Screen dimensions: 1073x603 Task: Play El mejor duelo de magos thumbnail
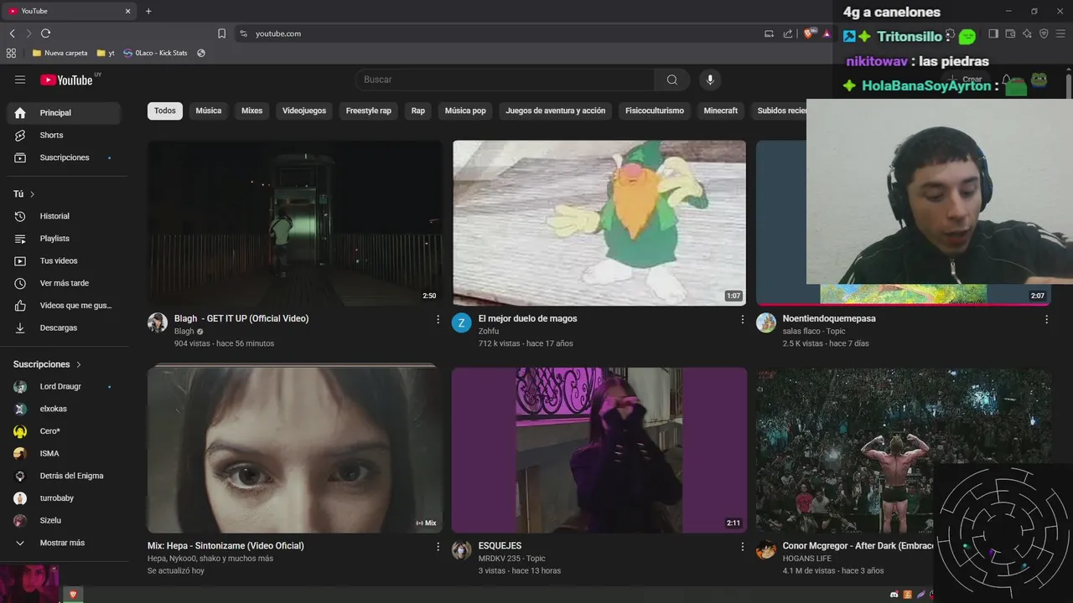click(599, 223)
